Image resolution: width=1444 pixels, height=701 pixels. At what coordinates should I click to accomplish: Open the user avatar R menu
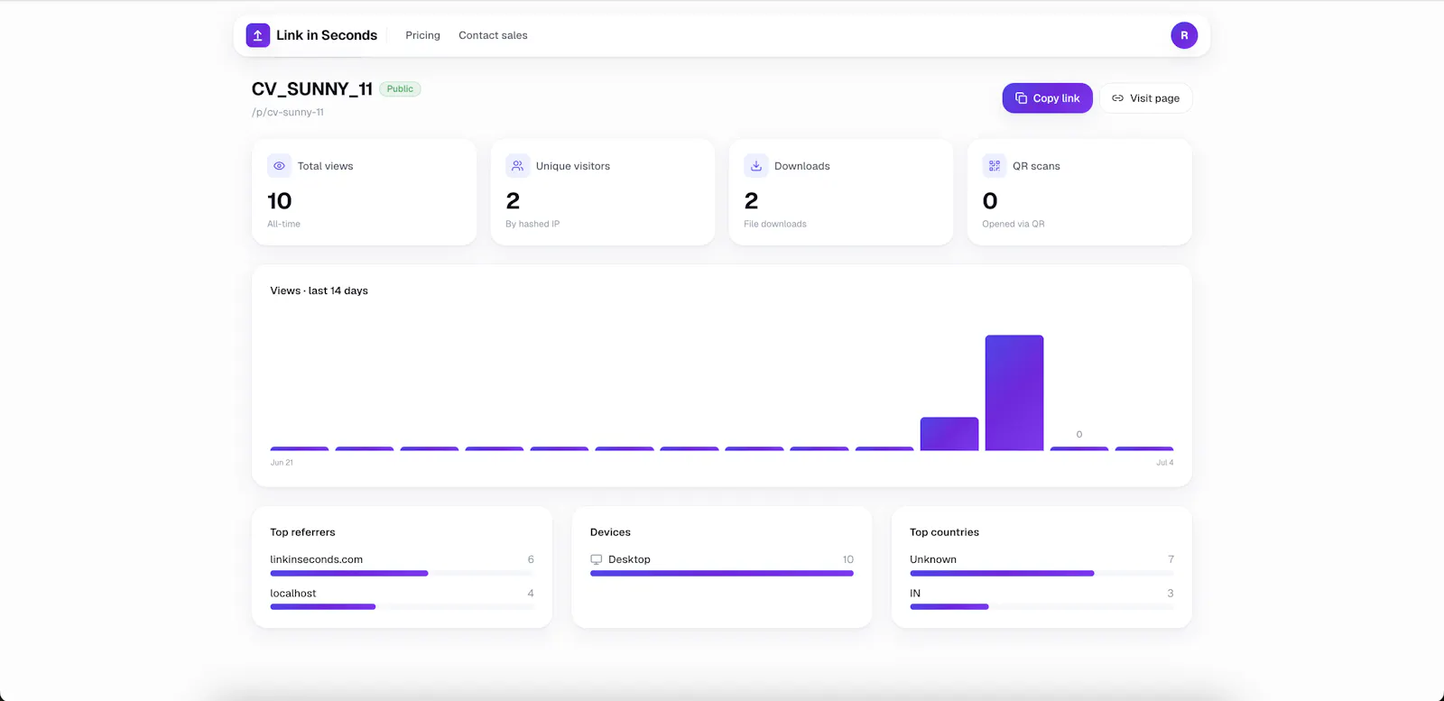click(1184, 35)
